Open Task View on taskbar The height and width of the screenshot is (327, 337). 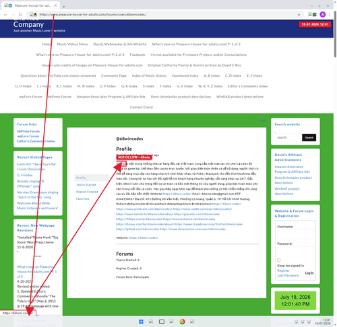[162, 322]
